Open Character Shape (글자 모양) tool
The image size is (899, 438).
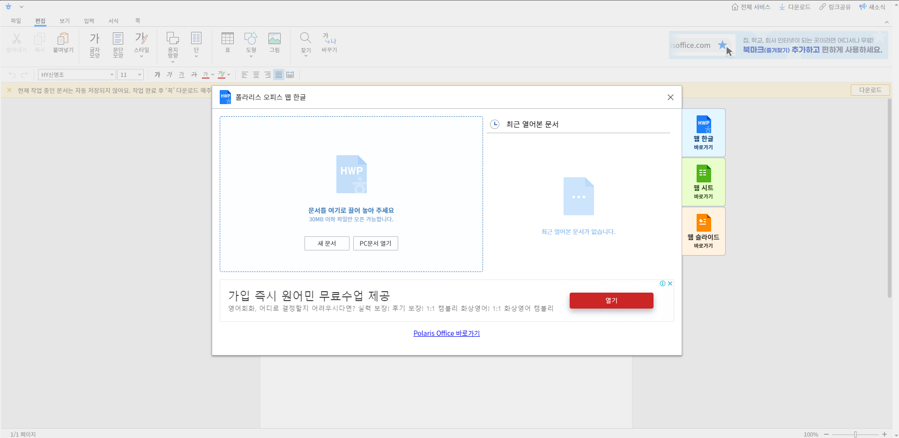(x=95, y=45)
